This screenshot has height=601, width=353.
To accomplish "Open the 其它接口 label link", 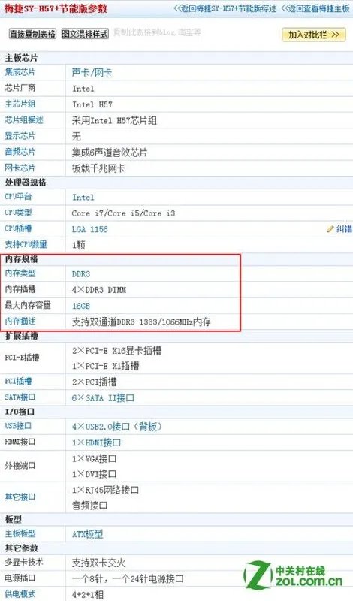I will (x=20, y=497).
